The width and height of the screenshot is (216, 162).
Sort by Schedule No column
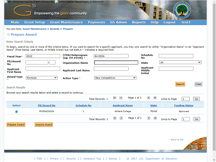(x=83, y=106)
